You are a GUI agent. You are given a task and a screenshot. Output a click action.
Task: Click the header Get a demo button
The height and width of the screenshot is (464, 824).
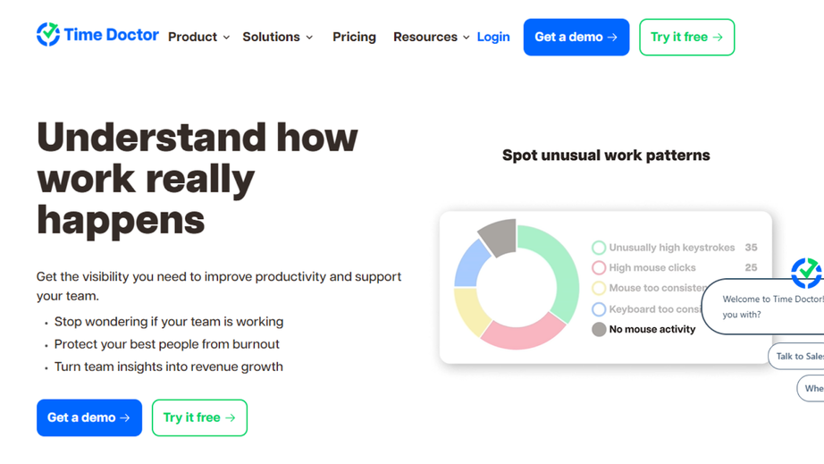click(576, 38)
